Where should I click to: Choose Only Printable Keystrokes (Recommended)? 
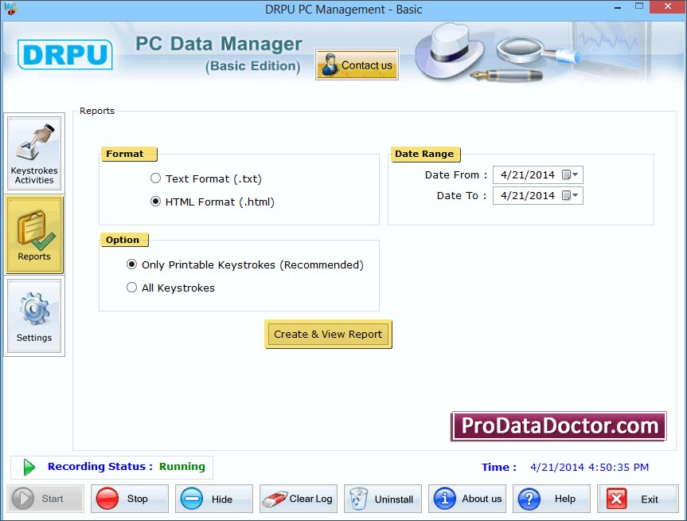[131, 264]
